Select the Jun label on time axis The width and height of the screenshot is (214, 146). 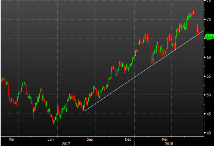[51, 139]
